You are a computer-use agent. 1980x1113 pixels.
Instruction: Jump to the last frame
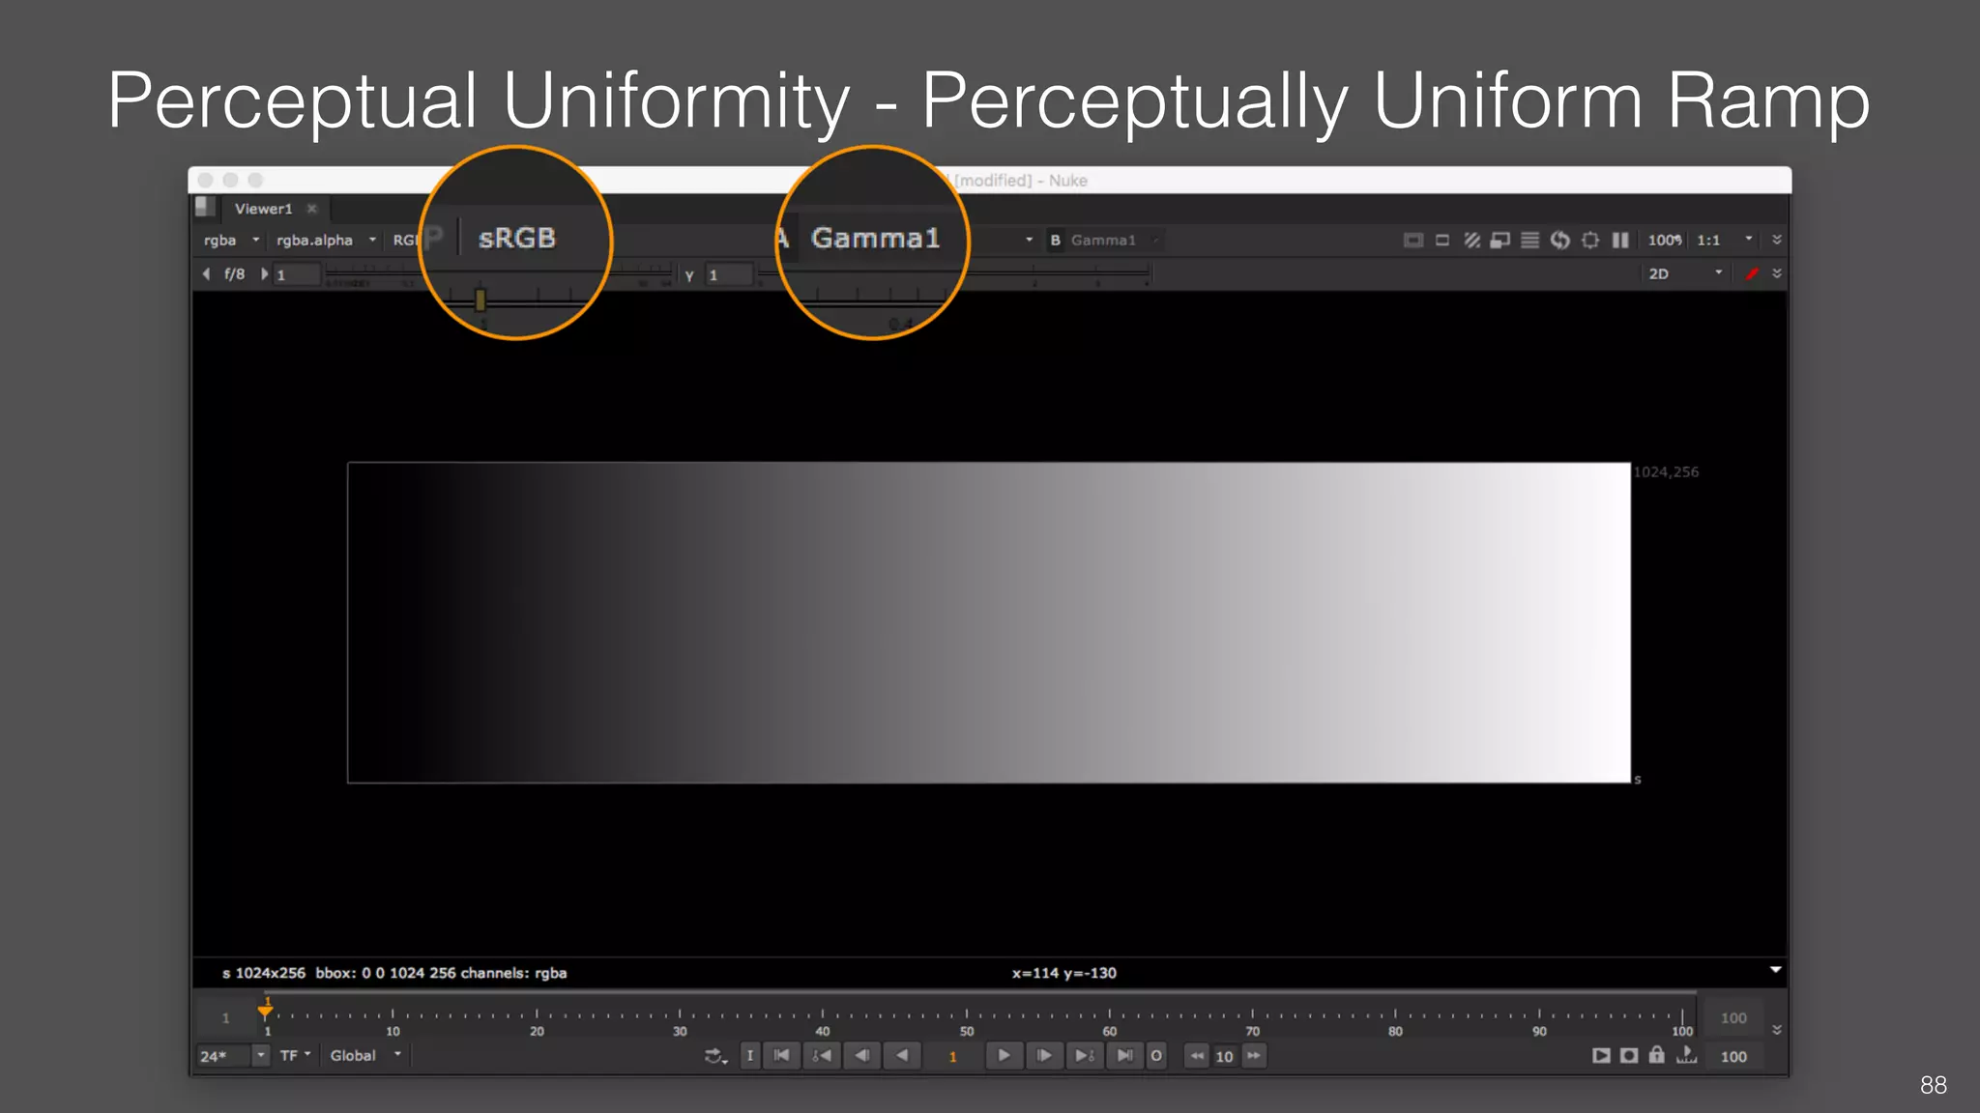tap(1124, 1056)
